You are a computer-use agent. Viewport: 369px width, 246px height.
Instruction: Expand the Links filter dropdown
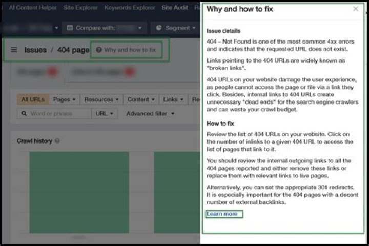[173, 99]
